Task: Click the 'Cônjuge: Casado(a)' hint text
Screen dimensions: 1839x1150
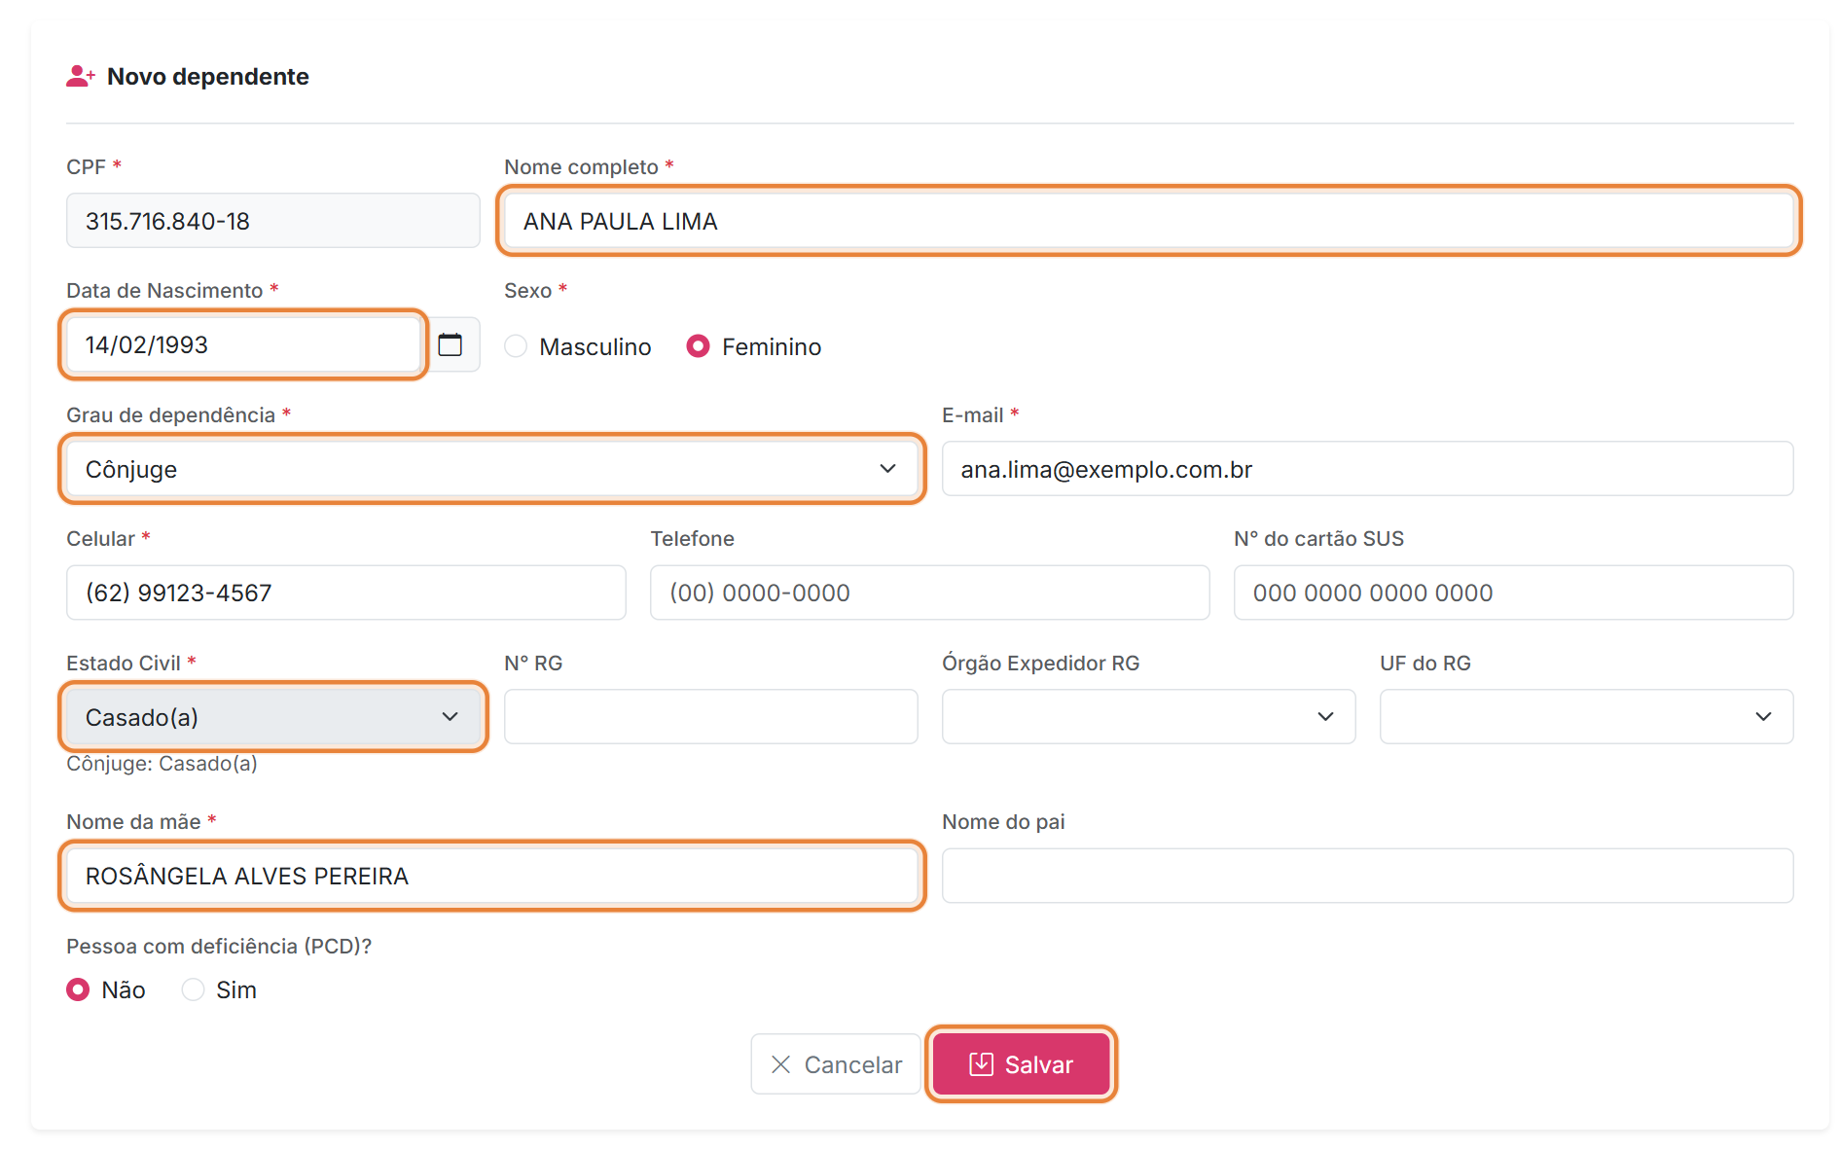Action: (x=162, y=764)
